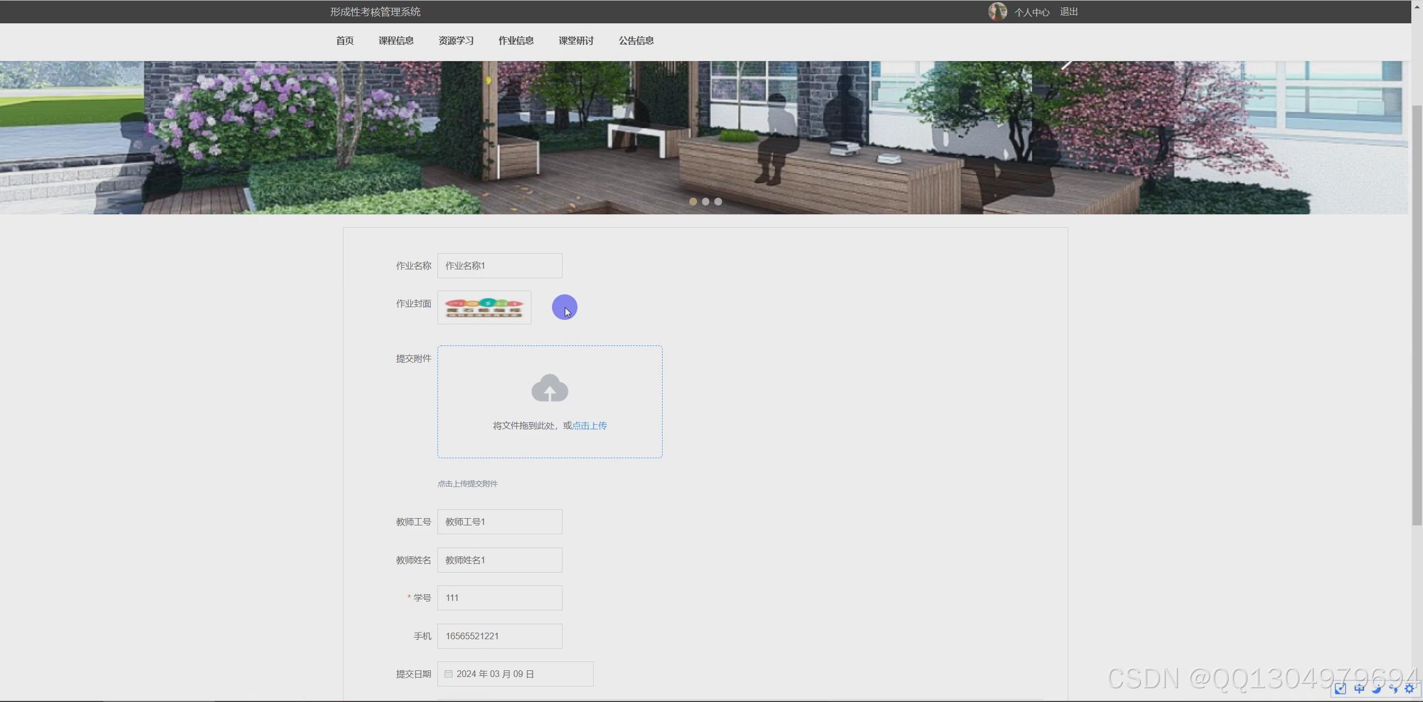Click the 作业封面 cover thumbnail
The height and width of the screenshot is (702, 1423).
pos(484,307)
